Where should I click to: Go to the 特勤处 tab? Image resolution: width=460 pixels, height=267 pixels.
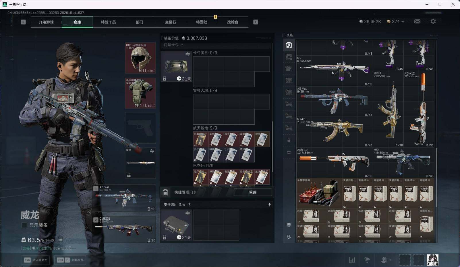[x=202, y=22]
